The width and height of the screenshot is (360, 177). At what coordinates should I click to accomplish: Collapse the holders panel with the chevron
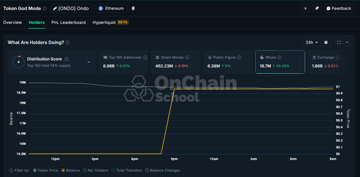[x=347, y=42]
